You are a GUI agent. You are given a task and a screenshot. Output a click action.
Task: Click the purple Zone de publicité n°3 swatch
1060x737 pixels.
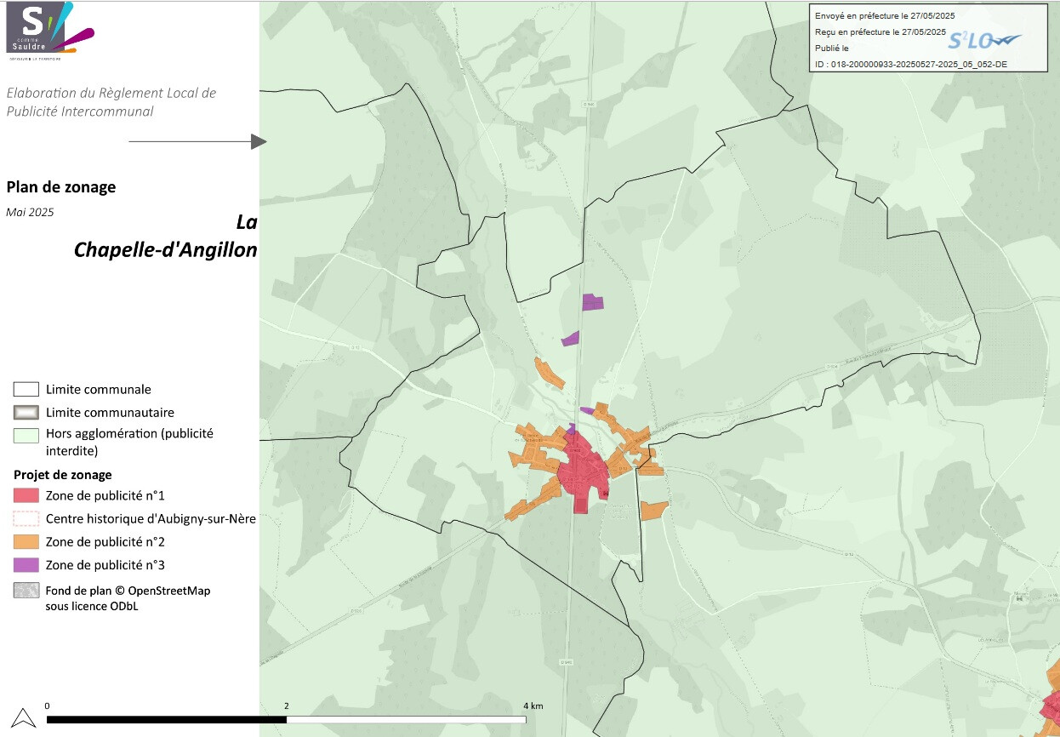tap(26, 564)
